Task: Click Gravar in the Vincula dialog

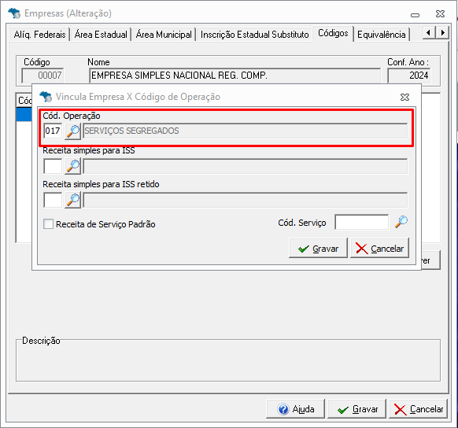Action: point(318,248)
